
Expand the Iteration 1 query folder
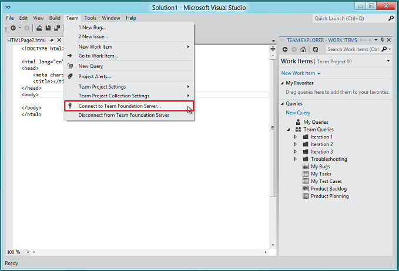click(296, 137)
